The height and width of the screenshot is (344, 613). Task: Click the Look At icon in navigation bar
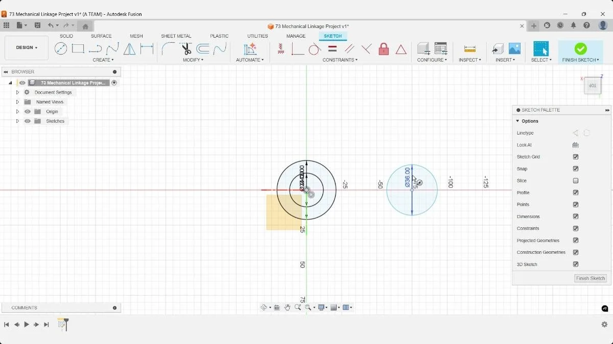(277, 307)
